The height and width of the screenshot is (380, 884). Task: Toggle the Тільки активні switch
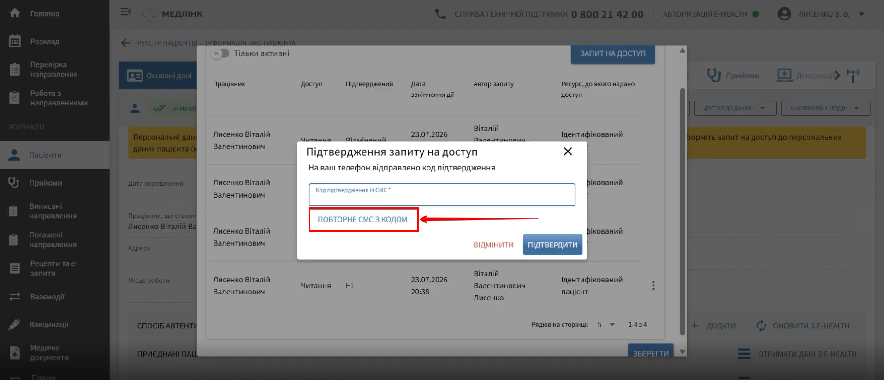pos(221,53)
